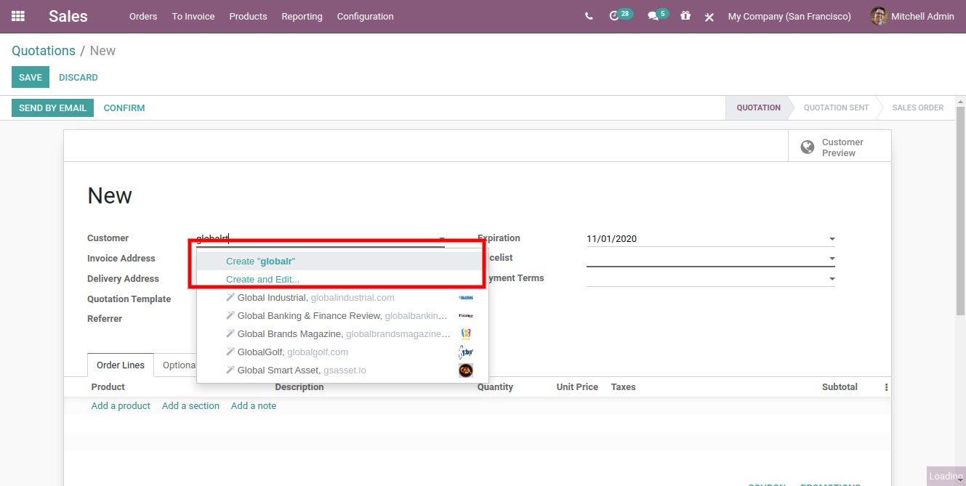Screen dimensions: 966x486
Task: Click the SAVE button
Action: click(31, 78)
